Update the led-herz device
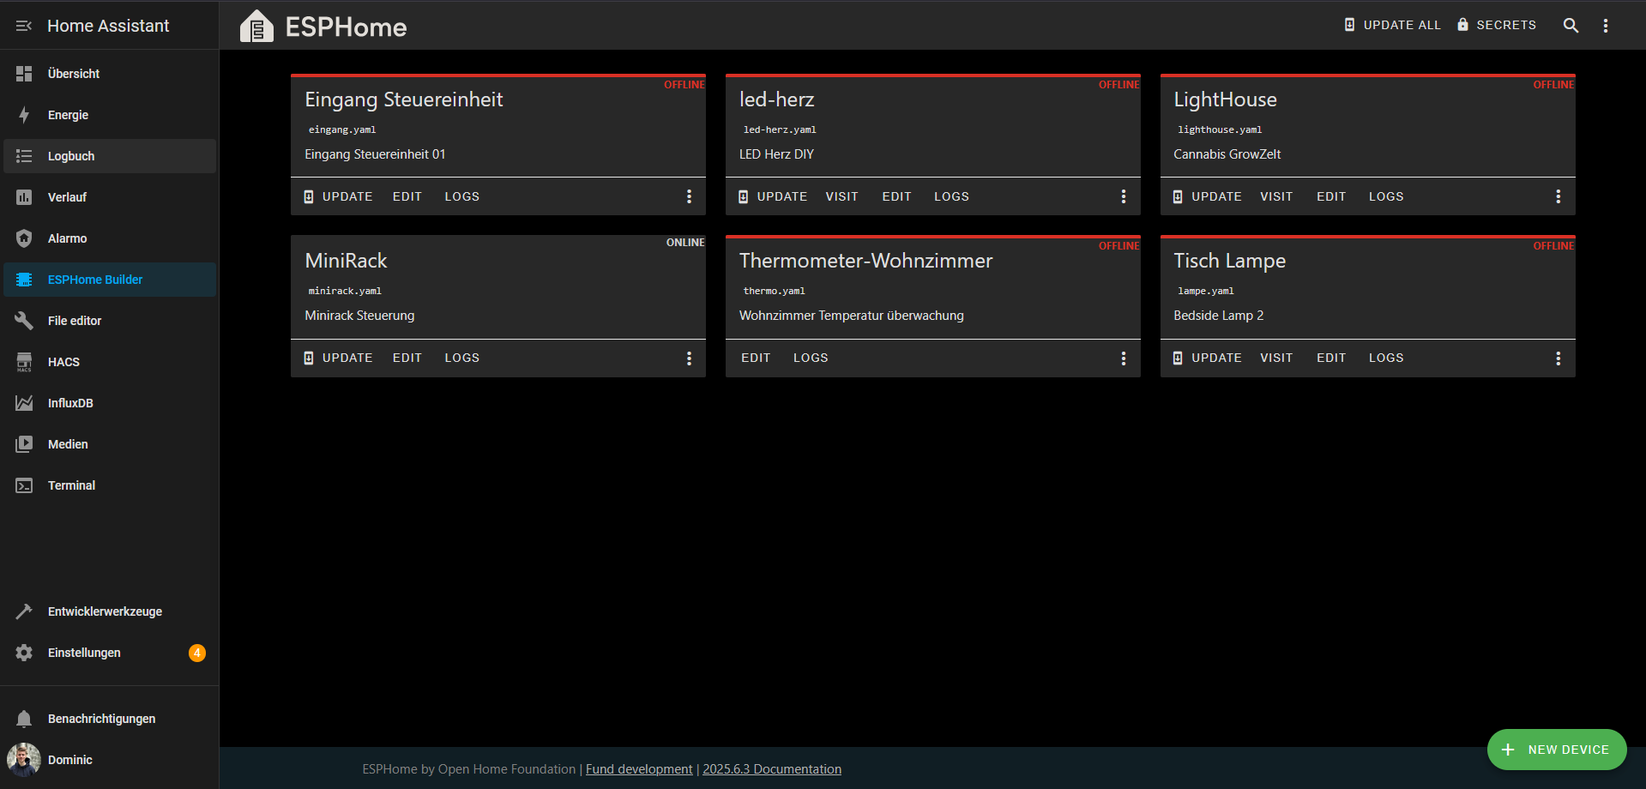 (774, 196)
